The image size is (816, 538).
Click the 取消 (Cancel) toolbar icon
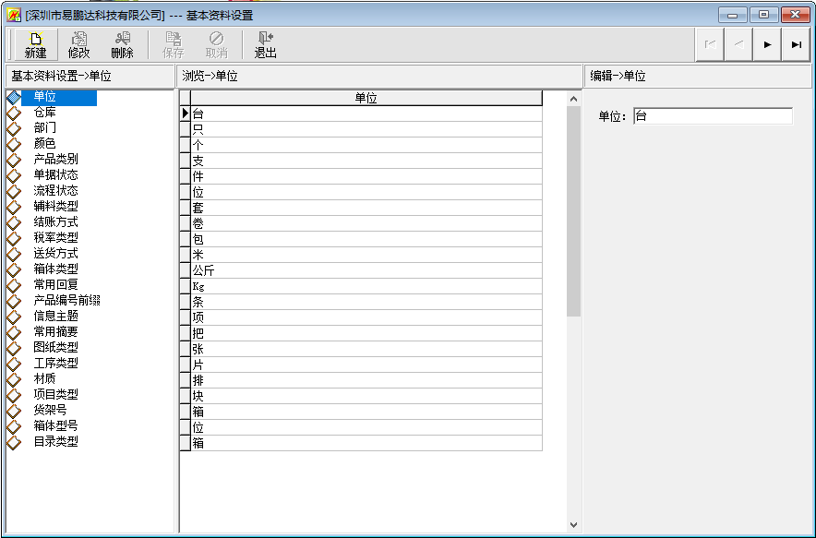[217, 44]
